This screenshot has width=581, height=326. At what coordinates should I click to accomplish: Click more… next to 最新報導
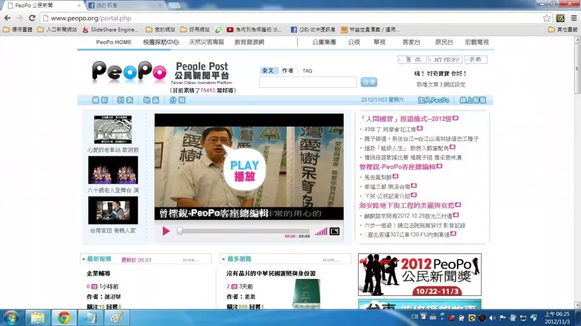click(x=191, y=260)
